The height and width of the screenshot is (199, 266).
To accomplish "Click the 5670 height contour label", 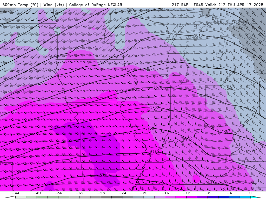I will tap(158, 87).
